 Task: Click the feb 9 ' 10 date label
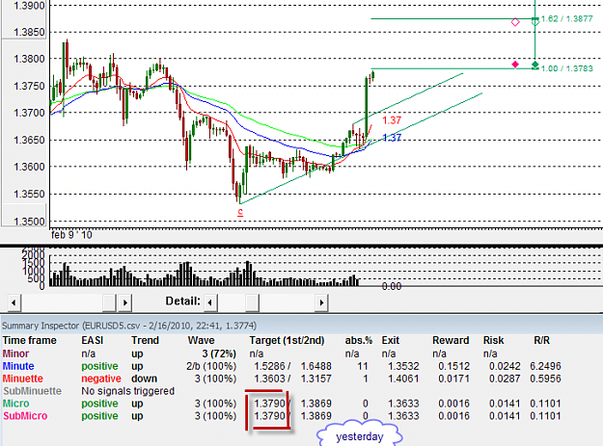pos(71,235)
